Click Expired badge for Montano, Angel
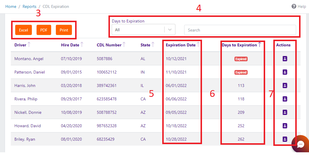This screenshot has height=159, width=309. [x=241, y=59]
